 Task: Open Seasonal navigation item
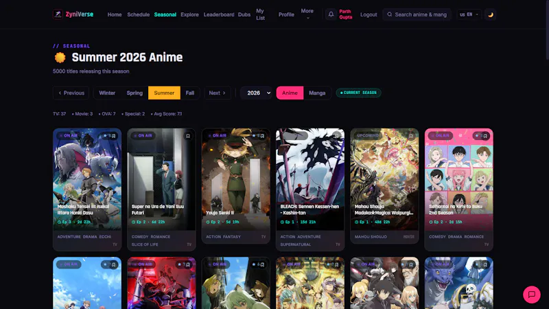coord(165,14)
